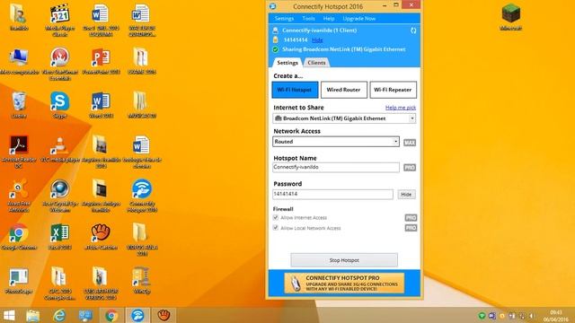Open PhotoScape desktop shortcut
The width and height of the screenshot is (575, 323).
click(19, 281)
